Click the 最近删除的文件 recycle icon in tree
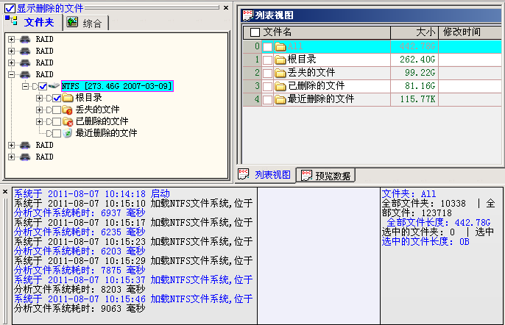505x325 pixels. coord(67,133)
